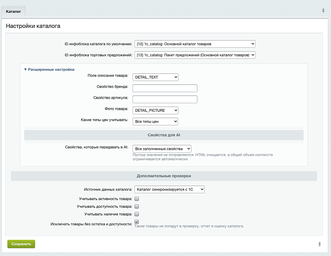This screenshot has width=331, height=256.
Task: Open Источник данных каталога dropdown
Action: pyautogui.click(x=169, y=189)
